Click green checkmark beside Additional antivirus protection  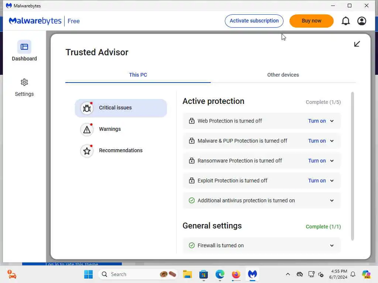(x=192, y=200)
